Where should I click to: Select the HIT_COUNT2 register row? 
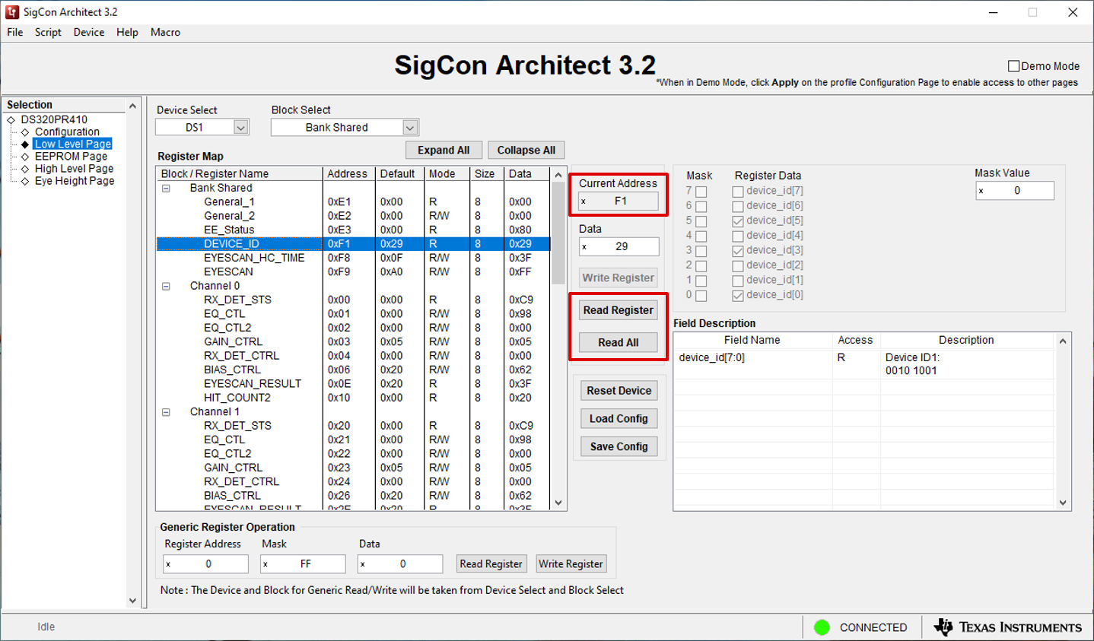[353, 398]
